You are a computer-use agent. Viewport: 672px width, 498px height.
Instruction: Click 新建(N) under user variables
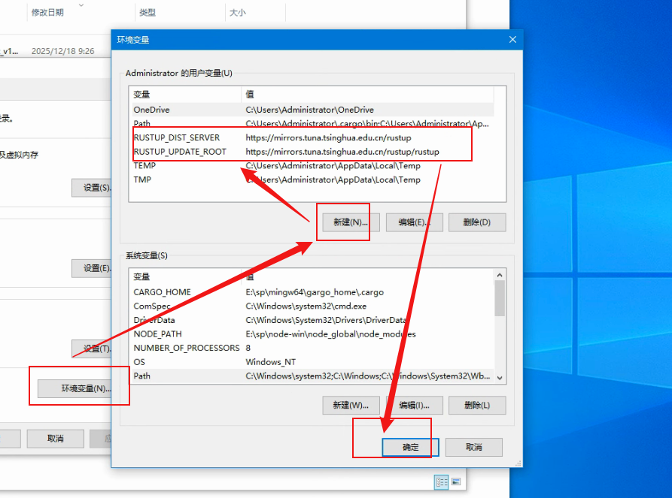[351, 222]
